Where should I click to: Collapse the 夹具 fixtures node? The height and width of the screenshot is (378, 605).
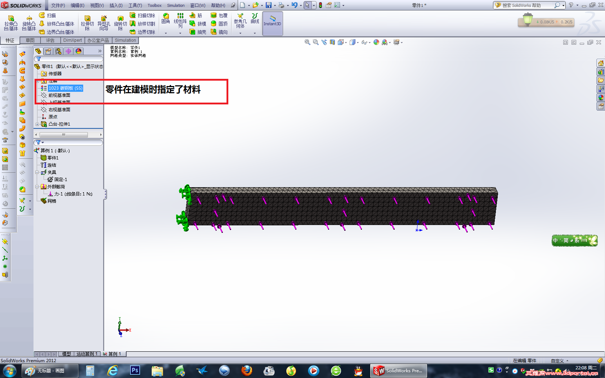click(37, 172)
